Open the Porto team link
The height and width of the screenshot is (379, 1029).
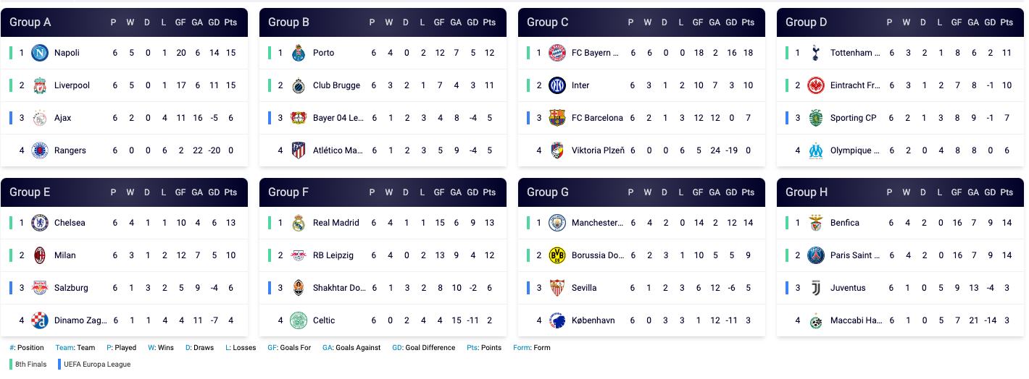(x=323, y=53)
